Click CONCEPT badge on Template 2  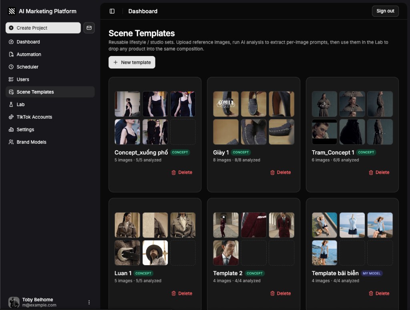point(254,274)
